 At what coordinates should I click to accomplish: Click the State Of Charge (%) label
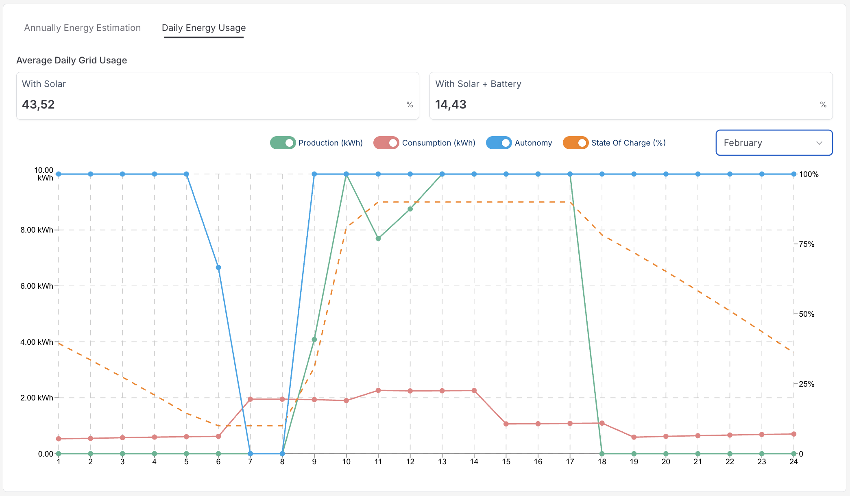628,143
